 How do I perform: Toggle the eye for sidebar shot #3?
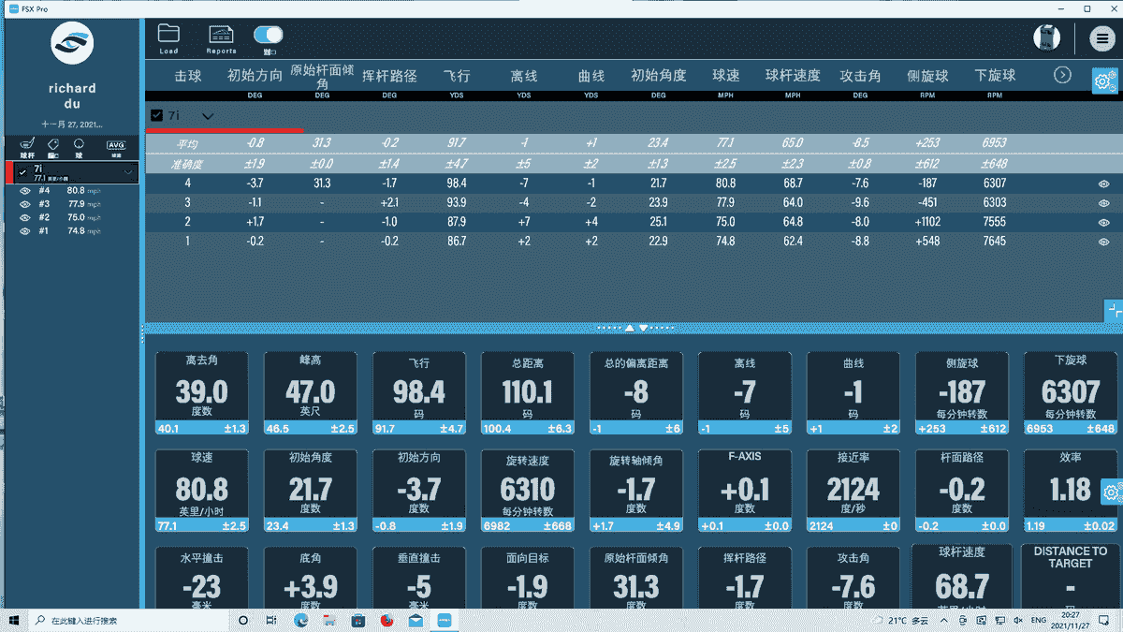tap(25, 203)
